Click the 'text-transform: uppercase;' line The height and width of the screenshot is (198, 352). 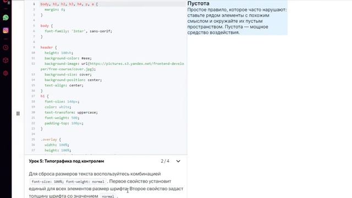[x=71, y=112]
